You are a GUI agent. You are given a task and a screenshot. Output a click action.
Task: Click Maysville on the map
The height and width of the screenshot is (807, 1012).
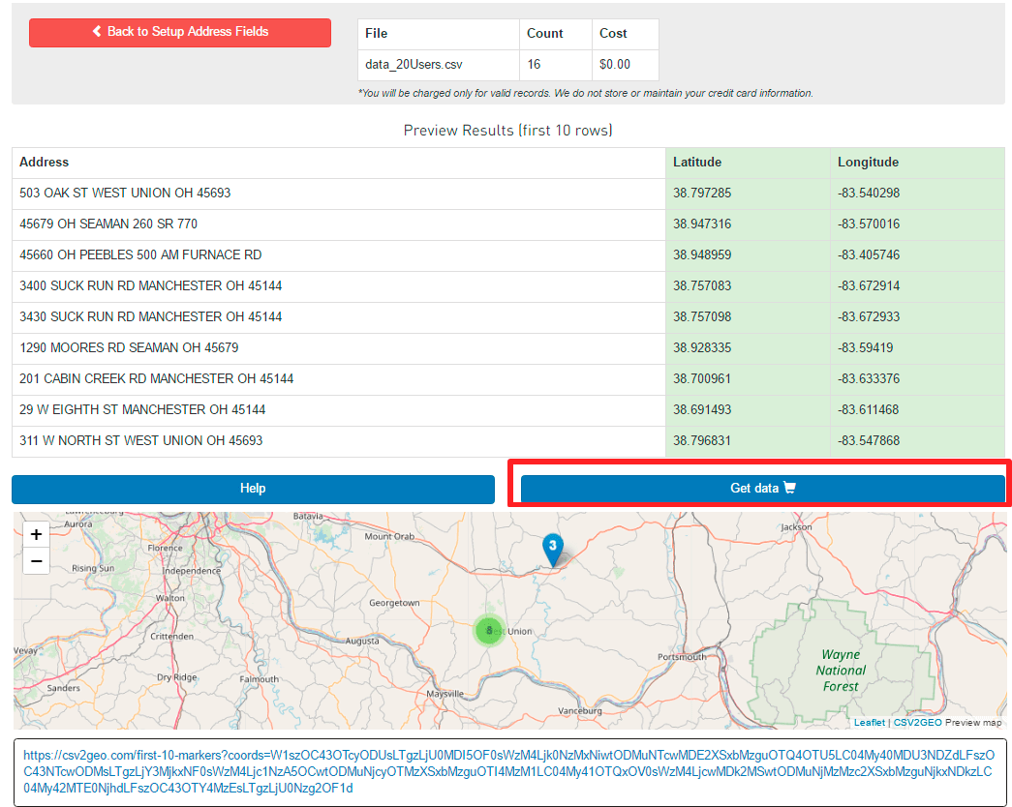click(x=445, y=694)
